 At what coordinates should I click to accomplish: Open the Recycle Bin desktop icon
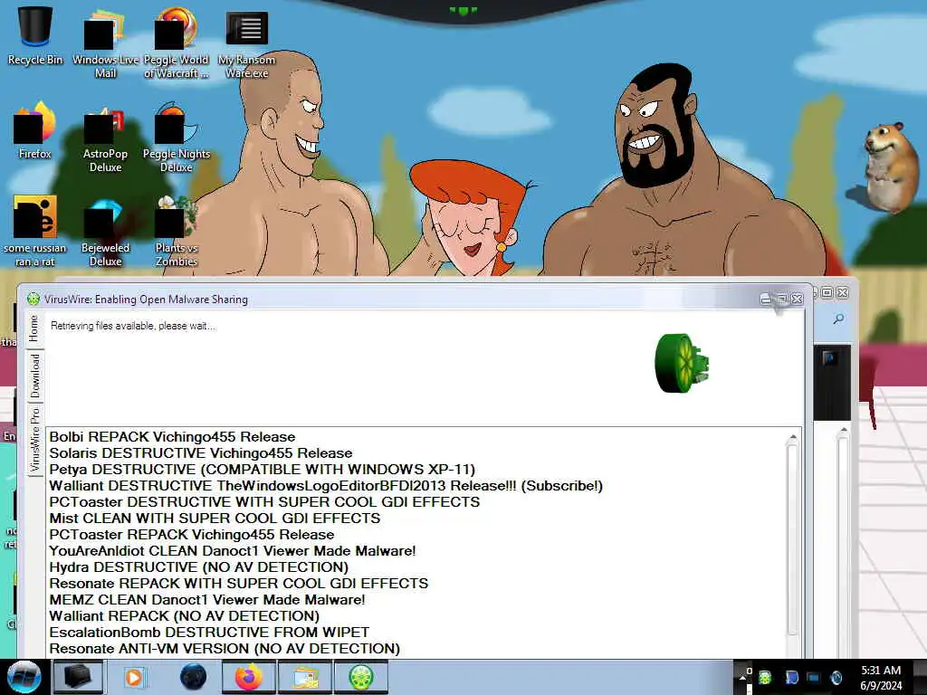(35, 35)
